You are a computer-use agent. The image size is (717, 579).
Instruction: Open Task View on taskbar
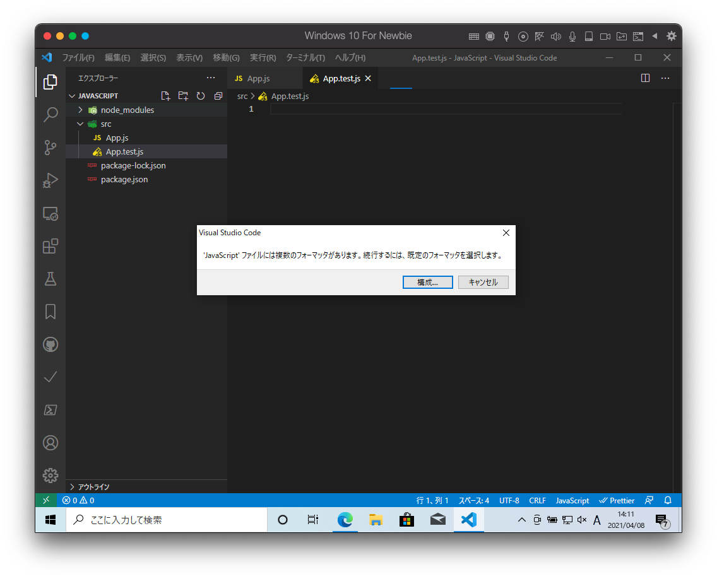point(313,520)
